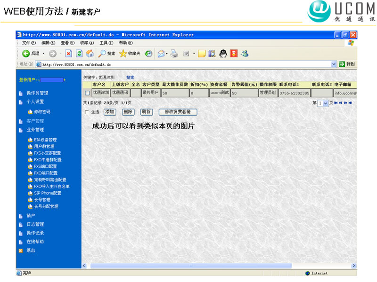Viewport: 377px width, 282px height.
Task: Open 长号分配管理 in sidebar
Action: 46,206
